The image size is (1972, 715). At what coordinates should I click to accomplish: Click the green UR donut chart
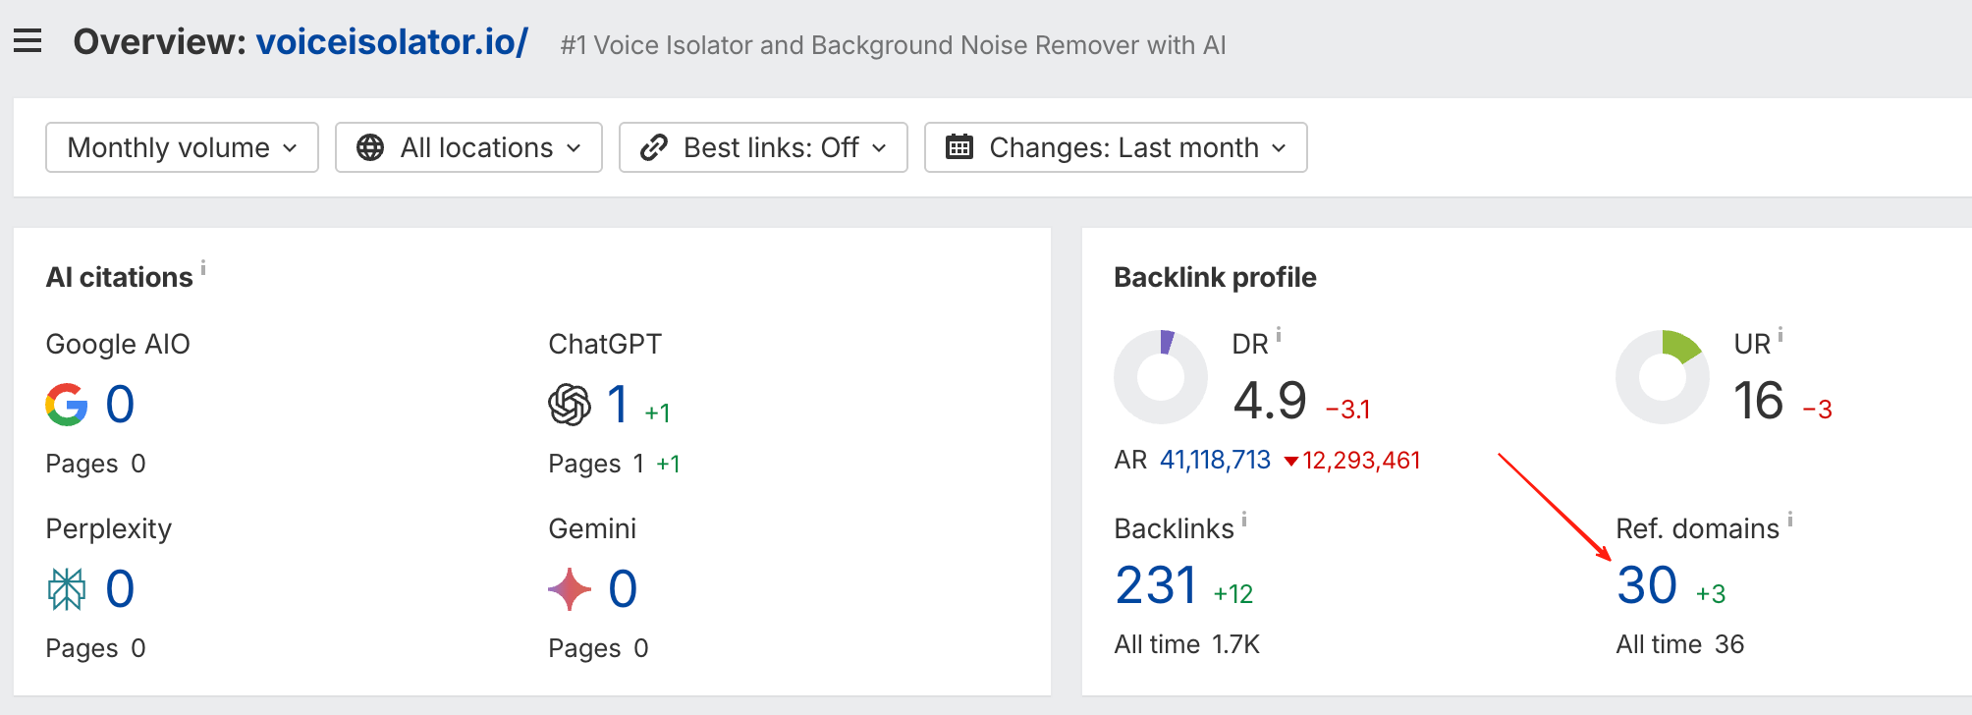click(x=1663, y=377)
